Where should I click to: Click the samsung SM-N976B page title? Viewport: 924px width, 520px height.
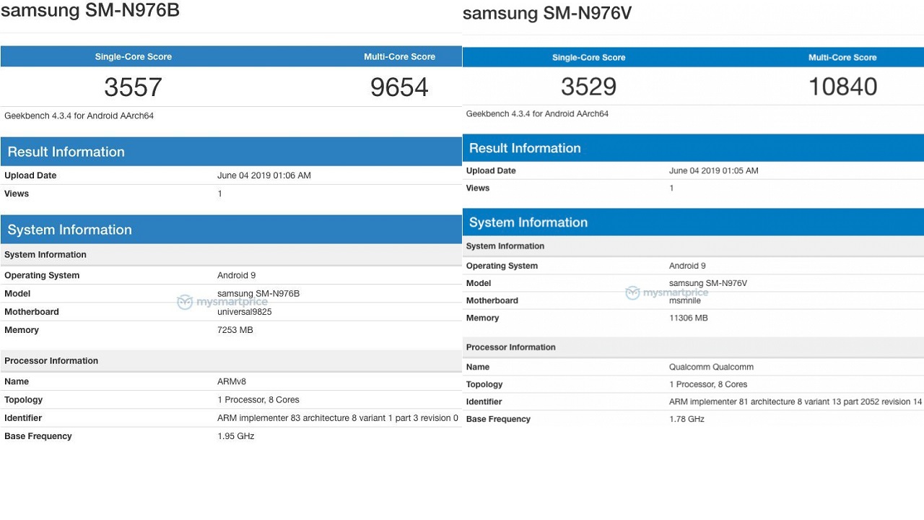click(x=90, y=11)
